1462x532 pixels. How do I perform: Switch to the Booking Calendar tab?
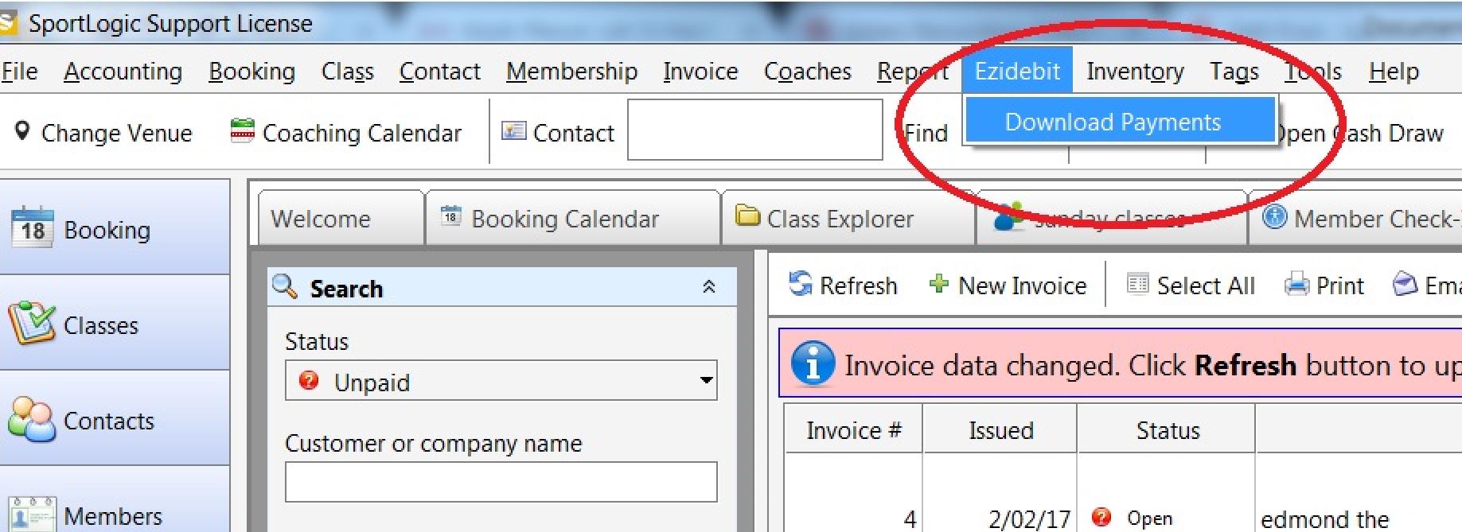tap(573, 218)
